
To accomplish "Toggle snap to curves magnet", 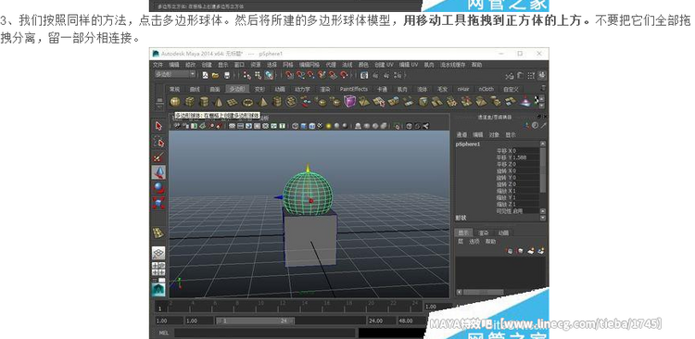I will pos(300,75).
